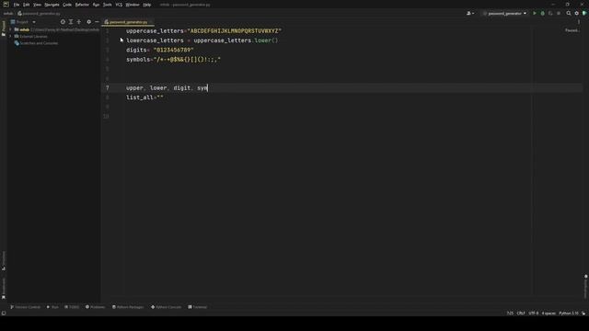This screenshot has height=331, width=589.
Task: Click the digits code line
Action: pyautogui.click(x=160, y=50)
